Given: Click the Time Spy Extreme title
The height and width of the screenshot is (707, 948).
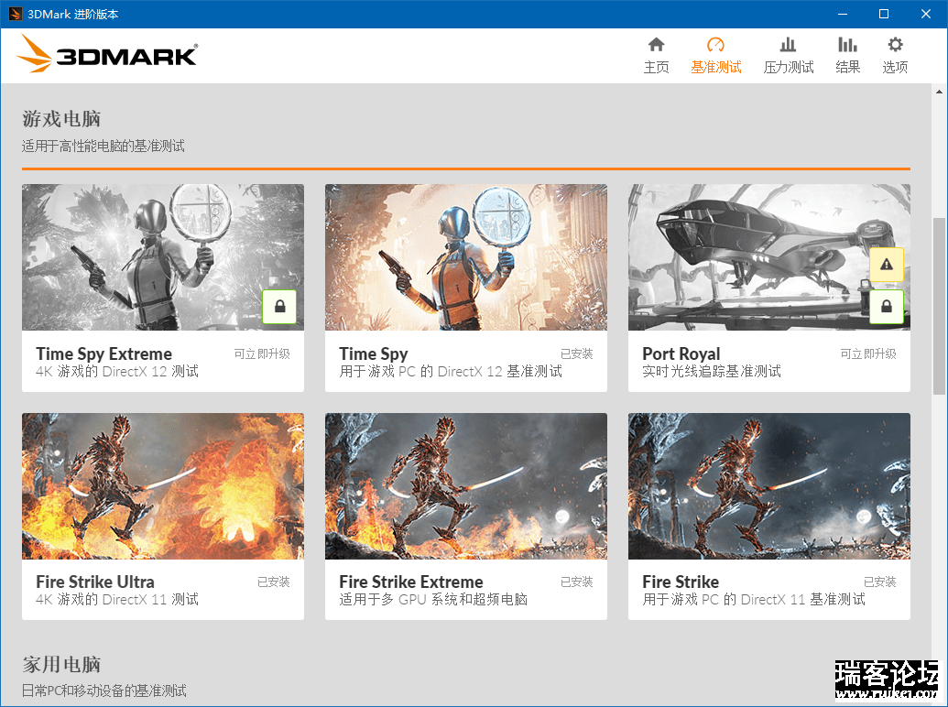Looking at the screenshot, I should pyautogui.click(x=104, y=353).
